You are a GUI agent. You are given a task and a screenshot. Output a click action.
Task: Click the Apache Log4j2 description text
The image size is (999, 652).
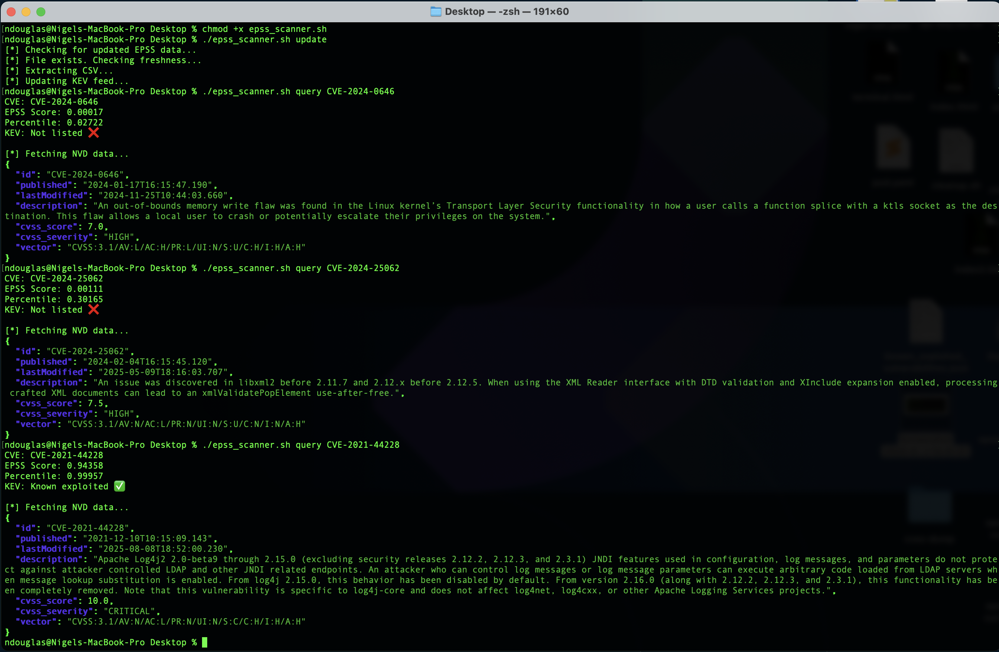coord(501,575)
